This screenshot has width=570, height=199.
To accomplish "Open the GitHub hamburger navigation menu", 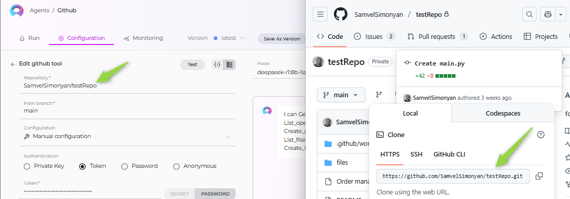I will pos(320,14).
